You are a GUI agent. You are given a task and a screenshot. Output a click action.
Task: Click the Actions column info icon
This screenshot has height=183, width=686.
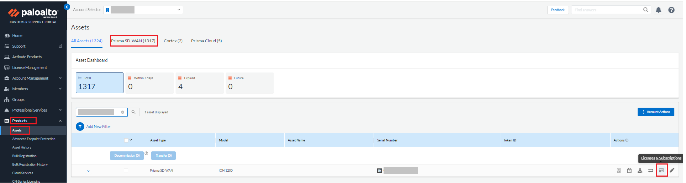pos(627,140)
